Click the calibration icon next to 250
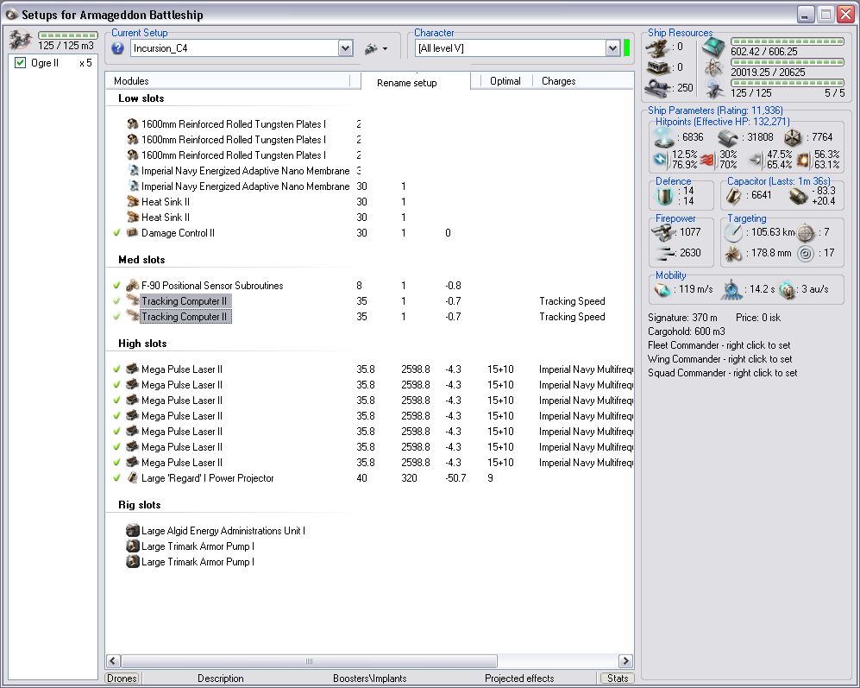This screenshot has width=860, height=688. tap(658, 88)
